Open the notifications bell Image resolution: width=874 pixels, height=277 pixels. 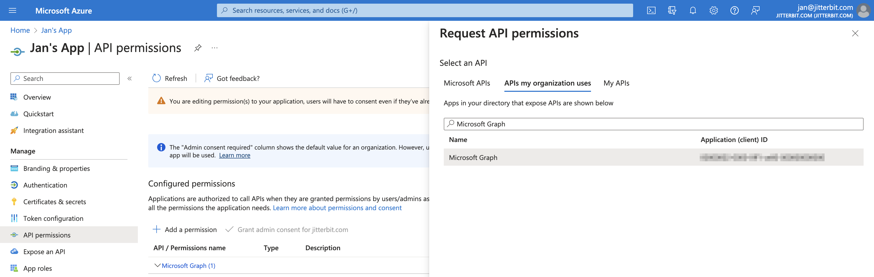tap(693, 10)
